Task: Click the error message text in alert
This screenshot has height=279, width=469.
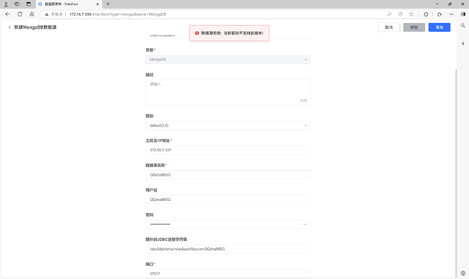Action: coord(232,33)
